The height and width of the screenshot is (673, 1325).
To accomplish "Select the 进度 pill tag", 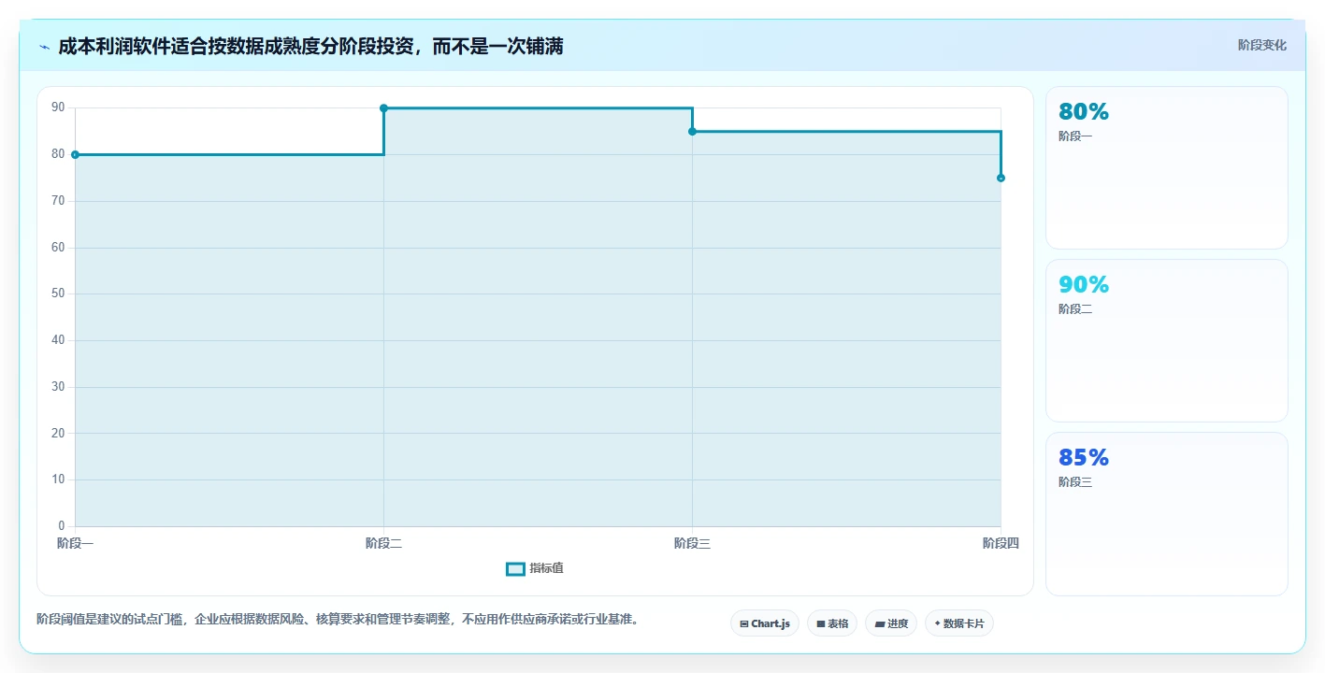I will point(891,623).
